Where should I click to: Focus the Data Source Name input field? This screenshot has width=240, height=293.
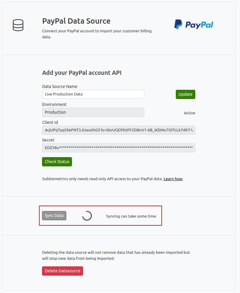click(x=93, y=94)
